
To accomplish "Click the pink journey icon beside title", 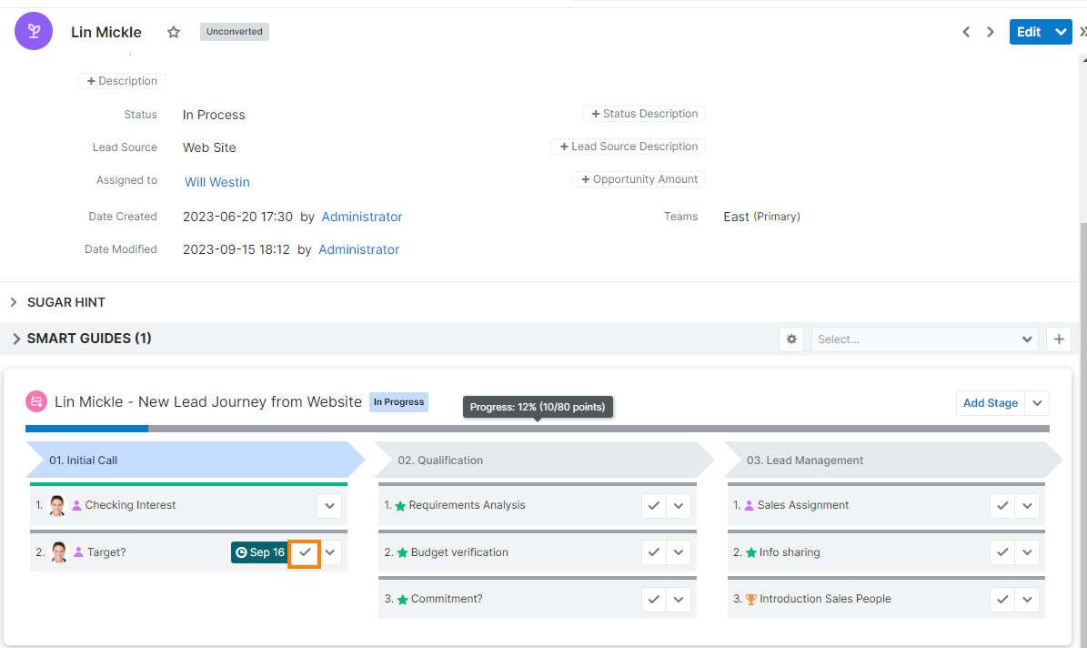I will point(36,402).
